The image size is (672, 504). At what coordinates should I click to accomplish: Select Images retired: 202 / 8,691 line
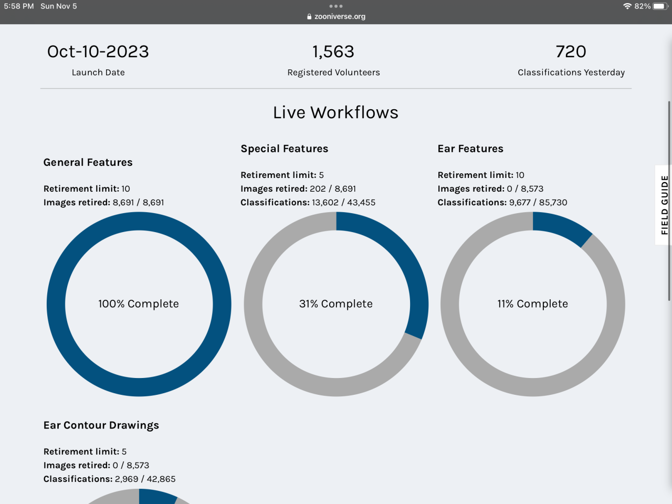tap(298, 188)
